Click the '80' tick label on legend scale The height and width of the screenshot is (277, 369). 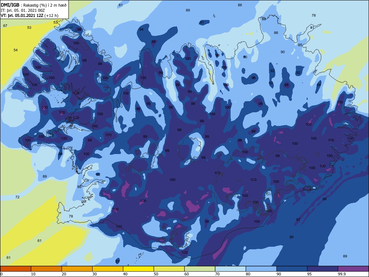248,274
